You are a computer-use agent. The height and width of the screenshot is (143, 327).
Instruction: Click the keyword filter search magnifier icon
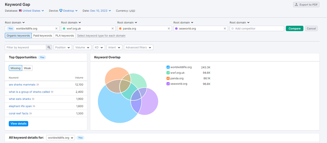pyautogui.click(x=49, y=47)
